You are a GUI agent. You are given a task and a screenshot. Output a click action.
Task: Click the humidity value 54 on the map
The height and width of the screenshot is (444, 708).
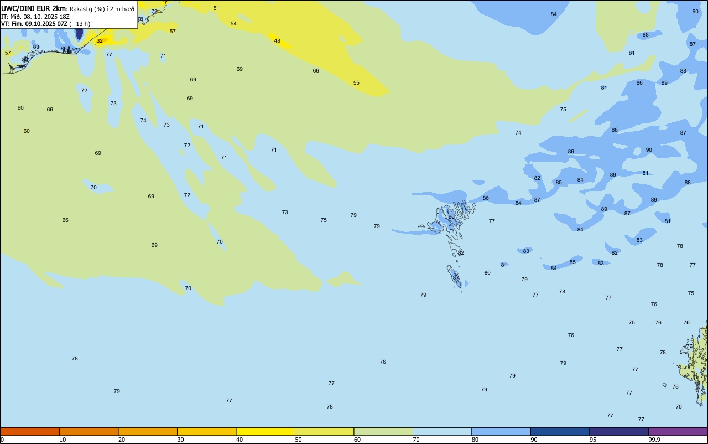coord(233,23)
